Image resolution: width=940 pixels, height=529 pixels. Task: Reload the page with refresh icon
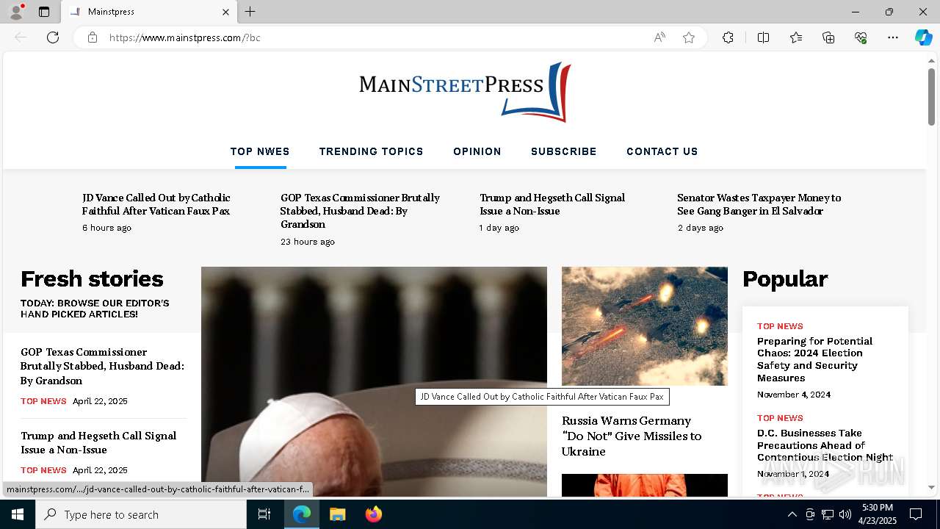click(x=53, y=37)
